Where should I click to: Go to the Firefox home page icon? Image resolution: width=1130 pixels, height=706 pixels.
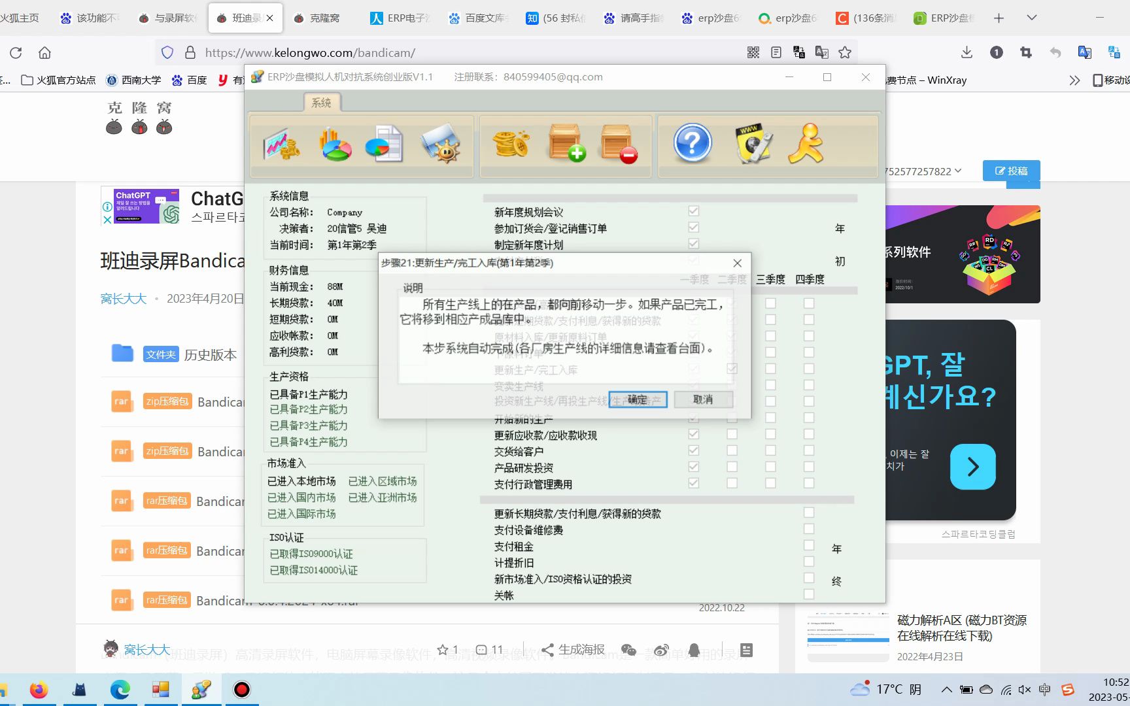coord(44,52)
